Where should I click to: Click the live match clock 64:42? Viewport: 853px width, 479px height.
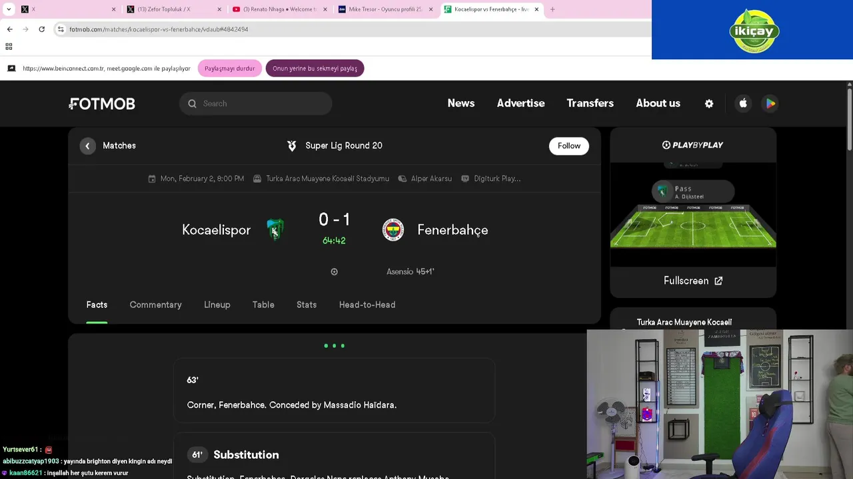(x=334, y=241)
